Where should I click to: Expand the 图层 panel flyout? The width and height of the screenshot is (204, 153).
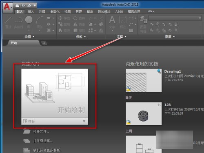(170, 36)
